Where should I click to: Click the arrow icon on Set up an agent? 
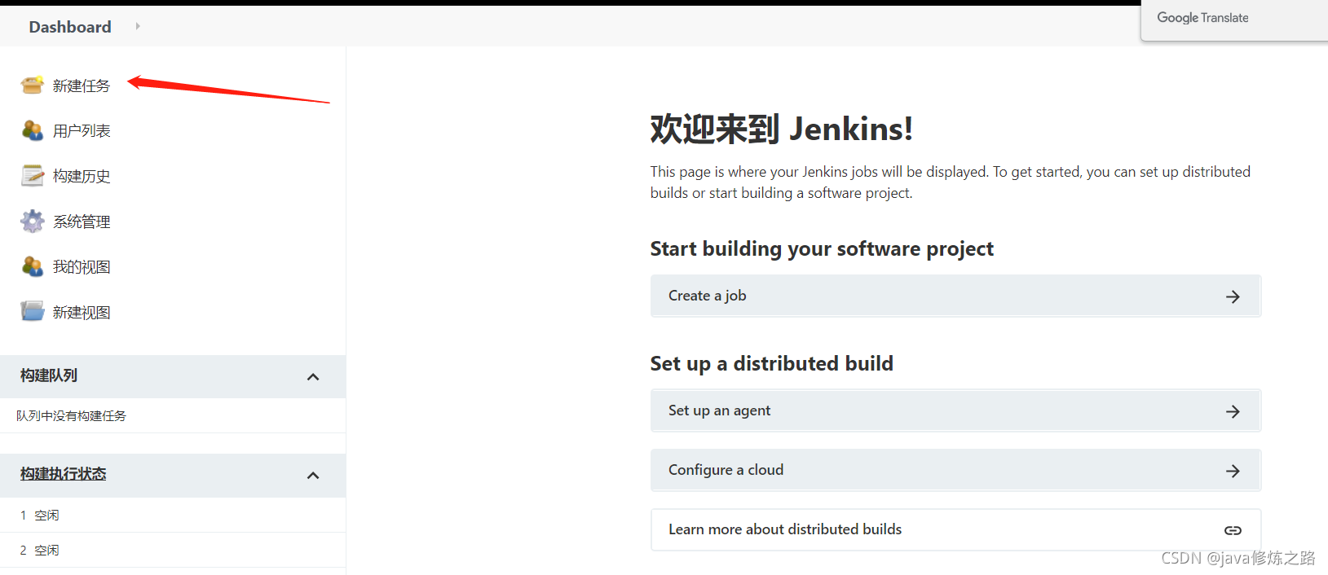(1233, 411)
